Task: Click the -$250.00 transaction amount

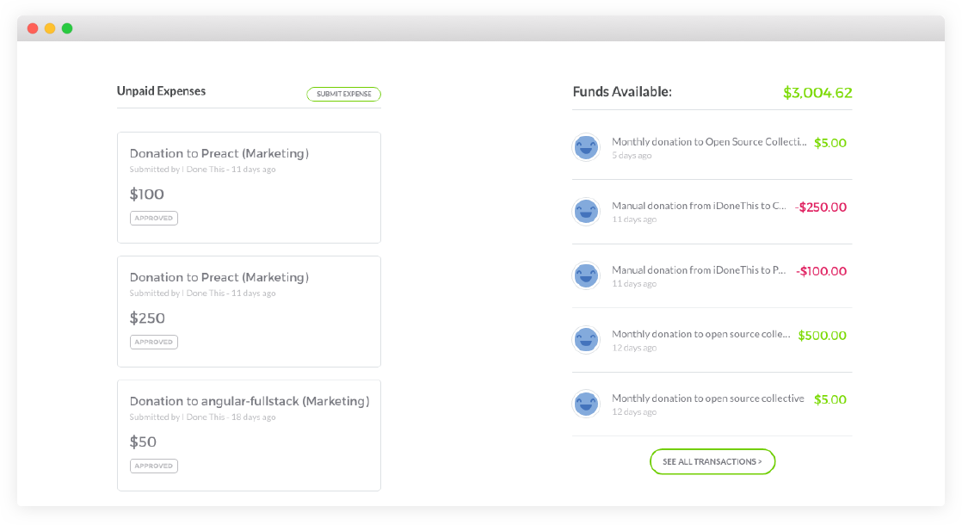Action: click(820, 207)
